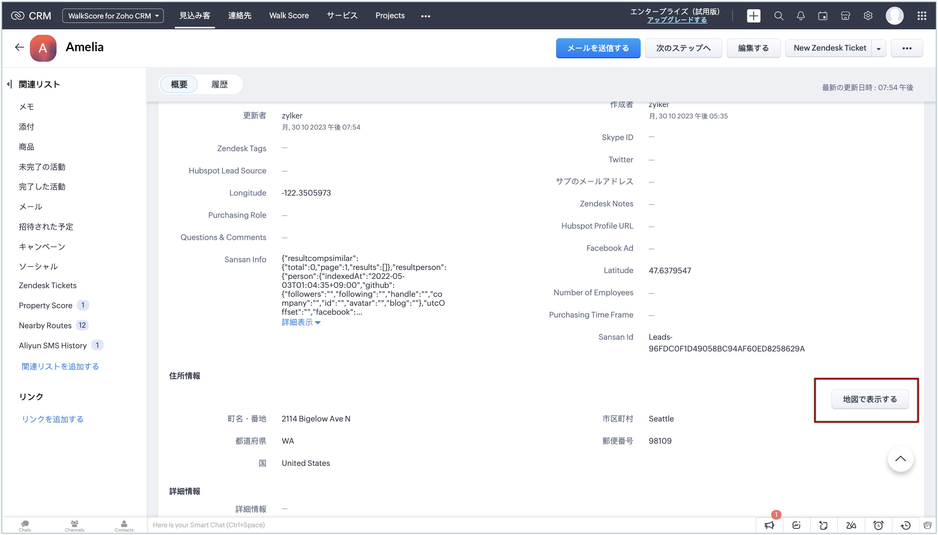The height and width of the screenshot is (535, 938).
Task: Expand the WalkScore for Zoho CRM dropdown
Action: pos(113,16)
